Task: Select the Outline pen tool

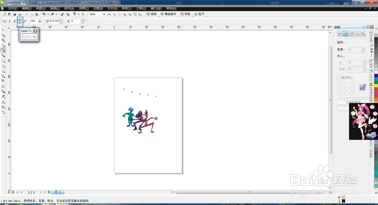Action: click(x=3, y=101)
